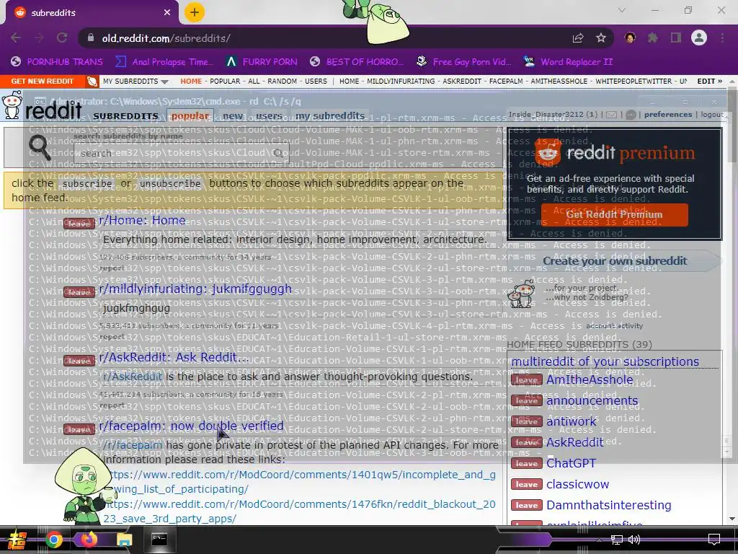738x554 pixels.
Task: Open Firefox from the taskbar
Action: tap(88, 540)
